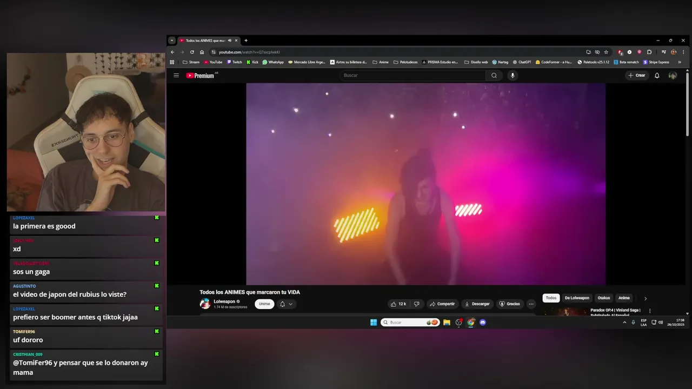The image size is (692, 389).
Task: Click the Compartir share button
Action: pyautogui.click(x=442, y=304)
